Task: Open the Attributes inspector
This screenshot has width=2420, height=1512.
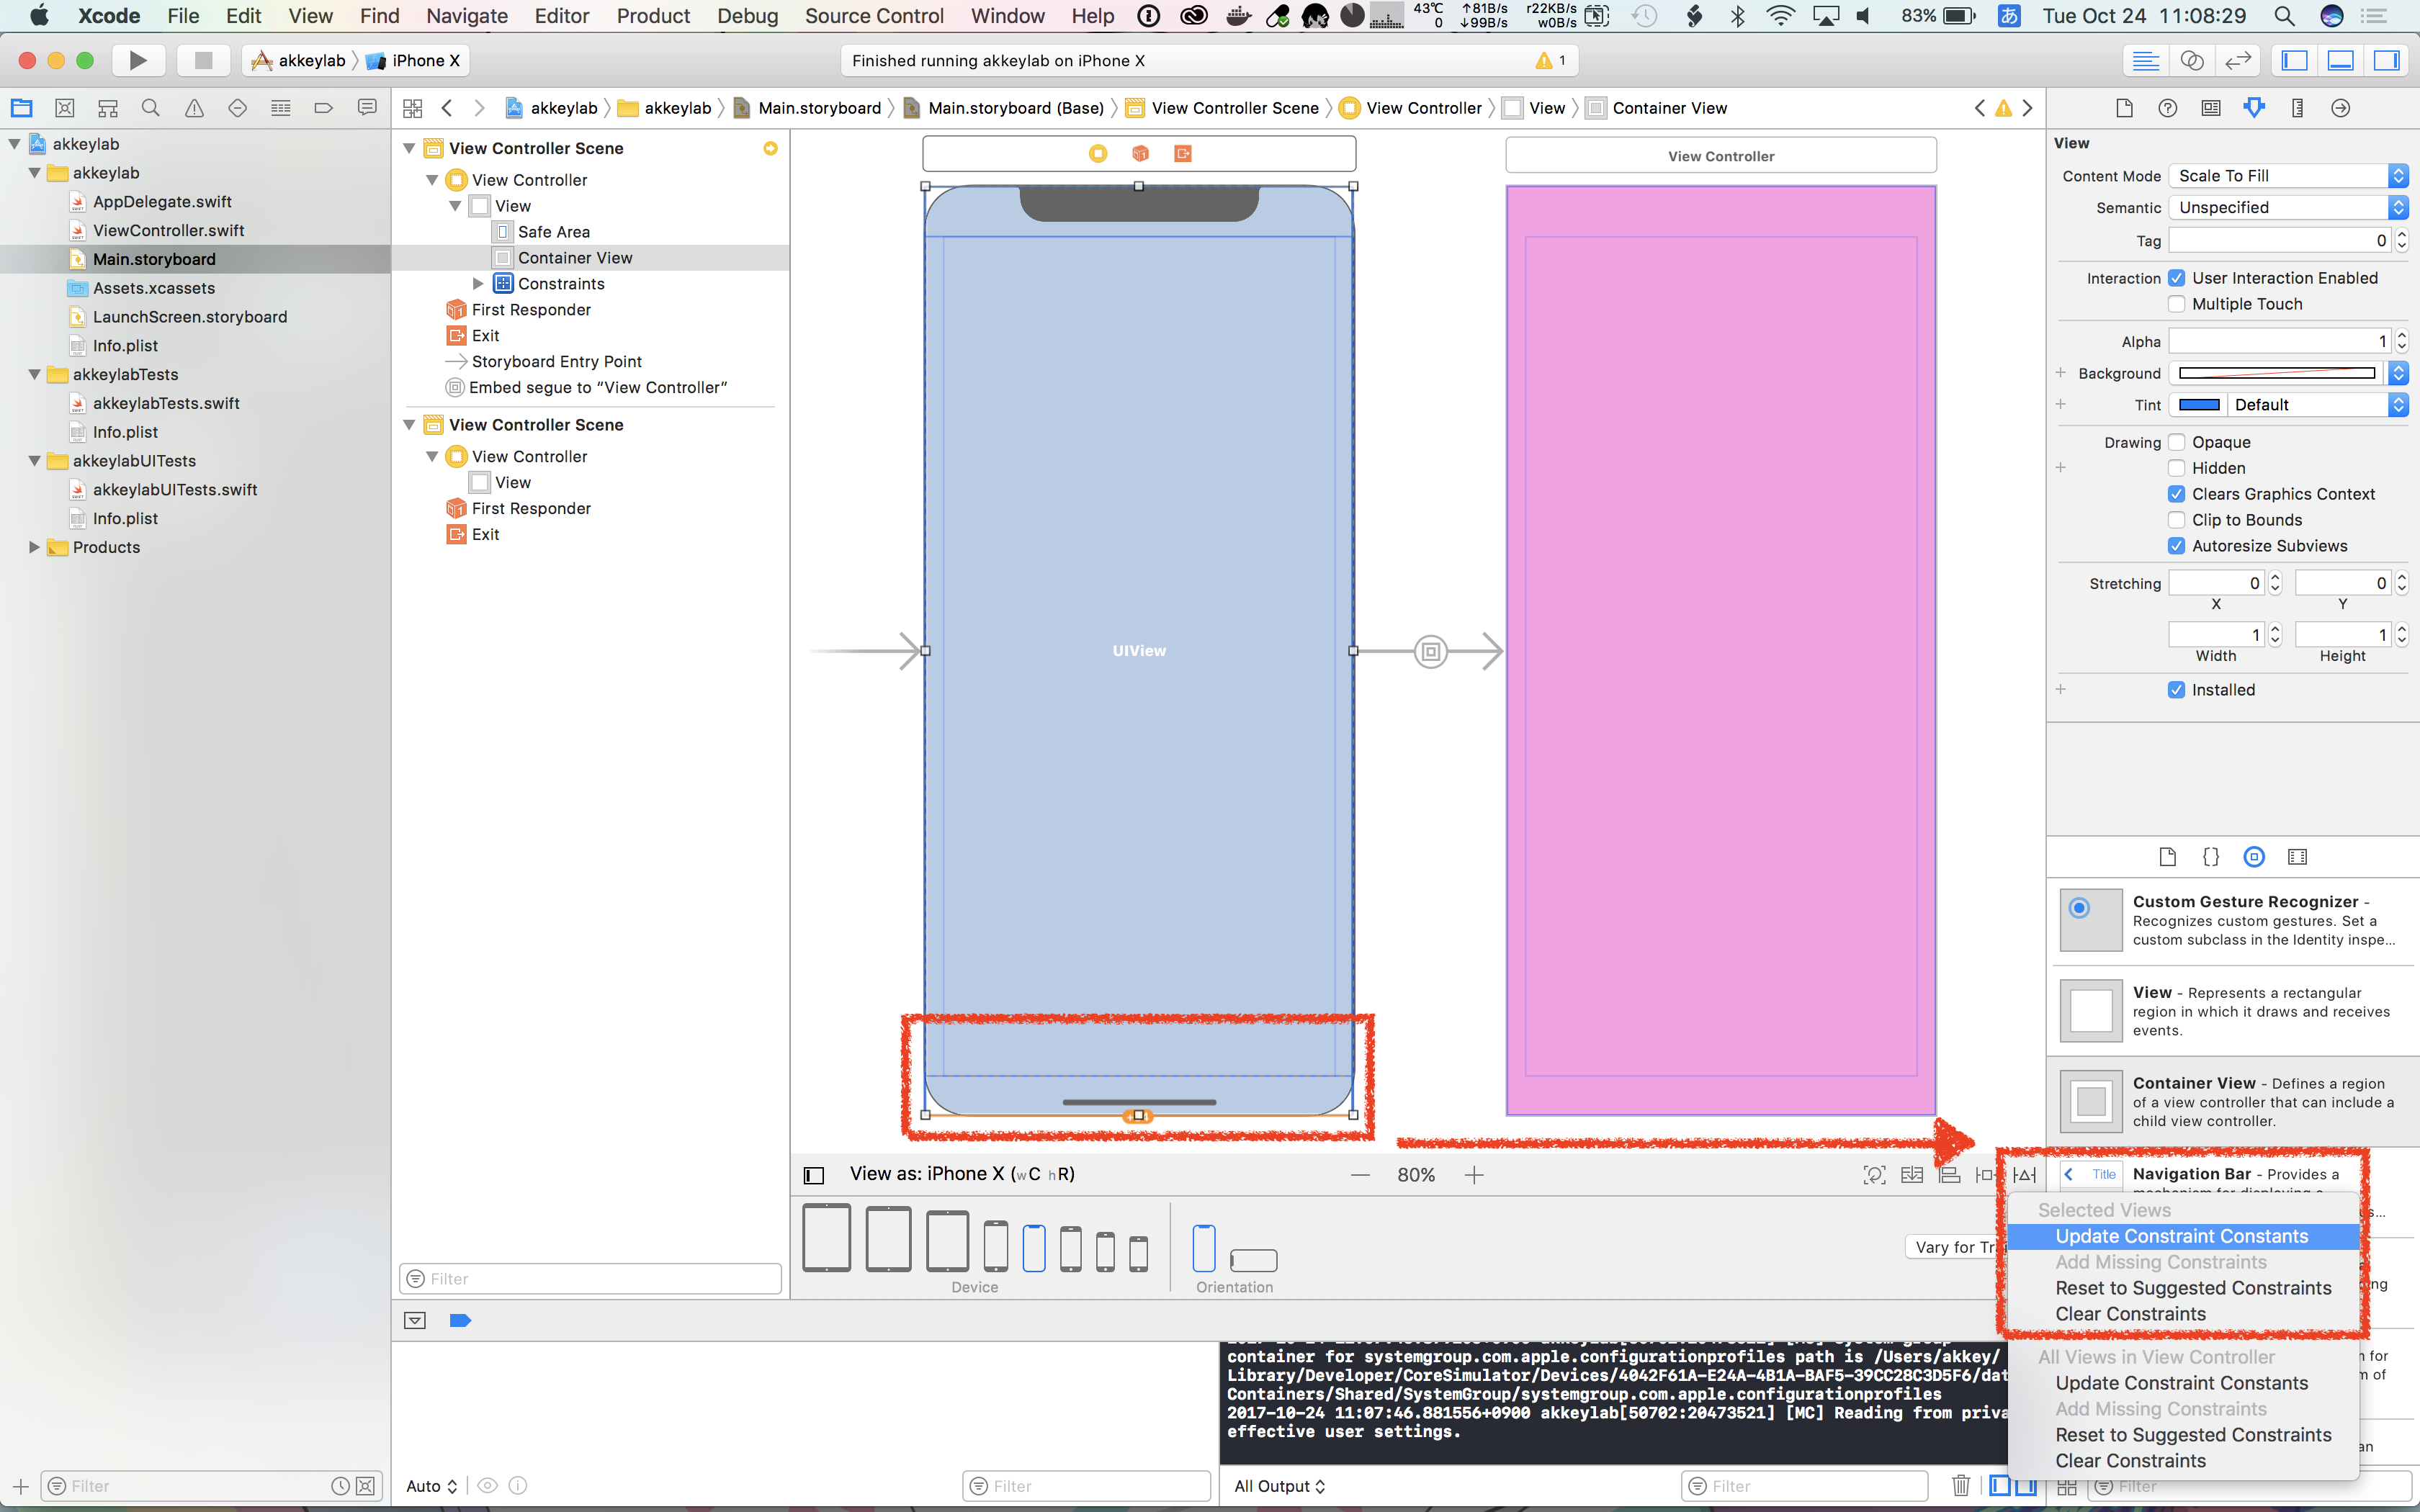Action: [2254, 108]
